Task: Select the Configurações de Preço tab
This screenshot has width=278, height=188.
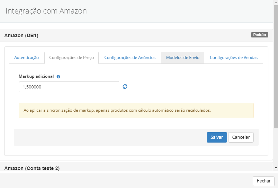Action: click(x=71, y=58)
